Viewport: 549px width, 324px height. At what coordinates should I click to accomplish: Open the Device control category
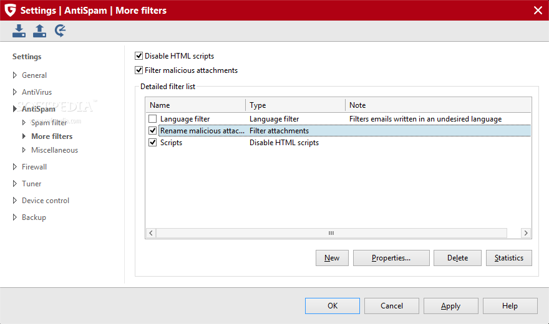[46, 200]
